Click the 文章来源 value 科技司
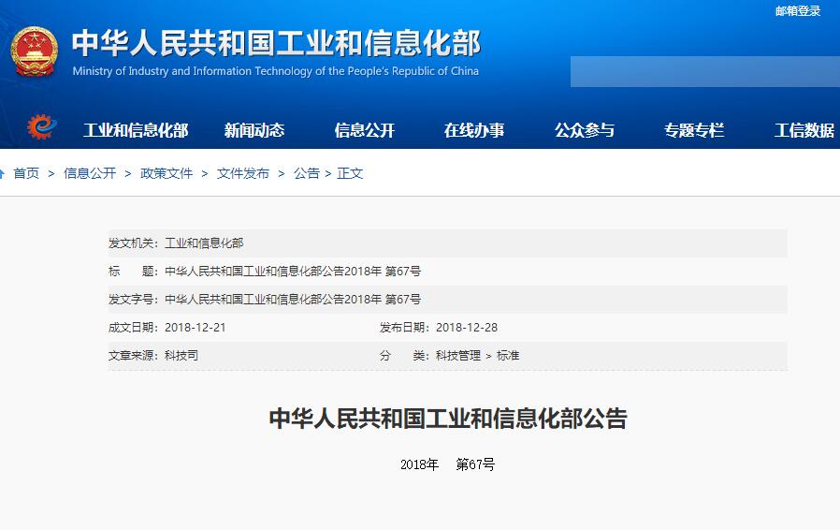The height and width of the screenshot is (530, 840). pyautogui.click(x=181, y=355)
